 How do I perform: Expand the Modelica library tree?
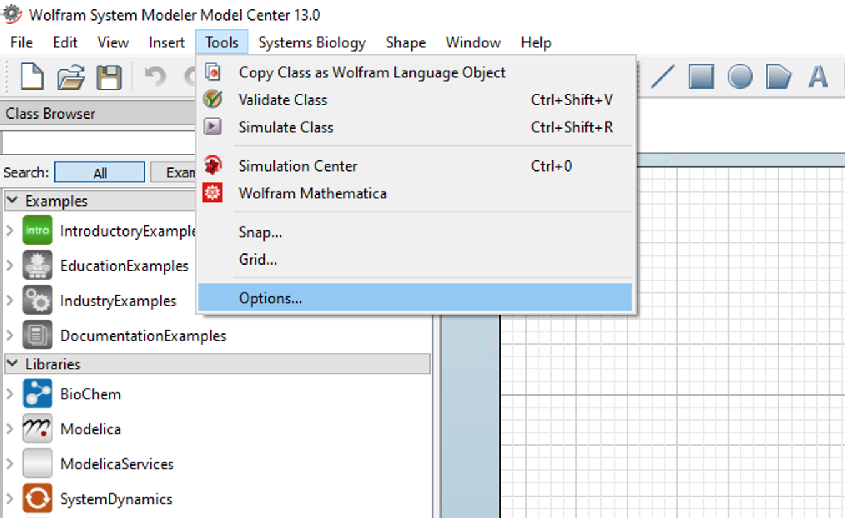click(x=9, y=429)
